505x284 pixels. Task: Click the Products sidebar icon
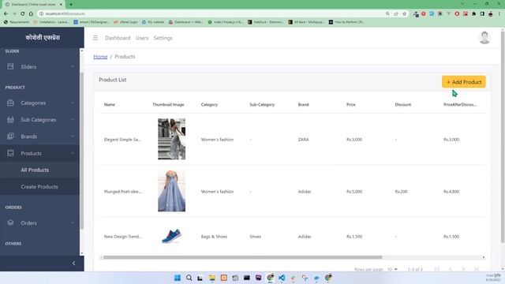tap(10, 153)
